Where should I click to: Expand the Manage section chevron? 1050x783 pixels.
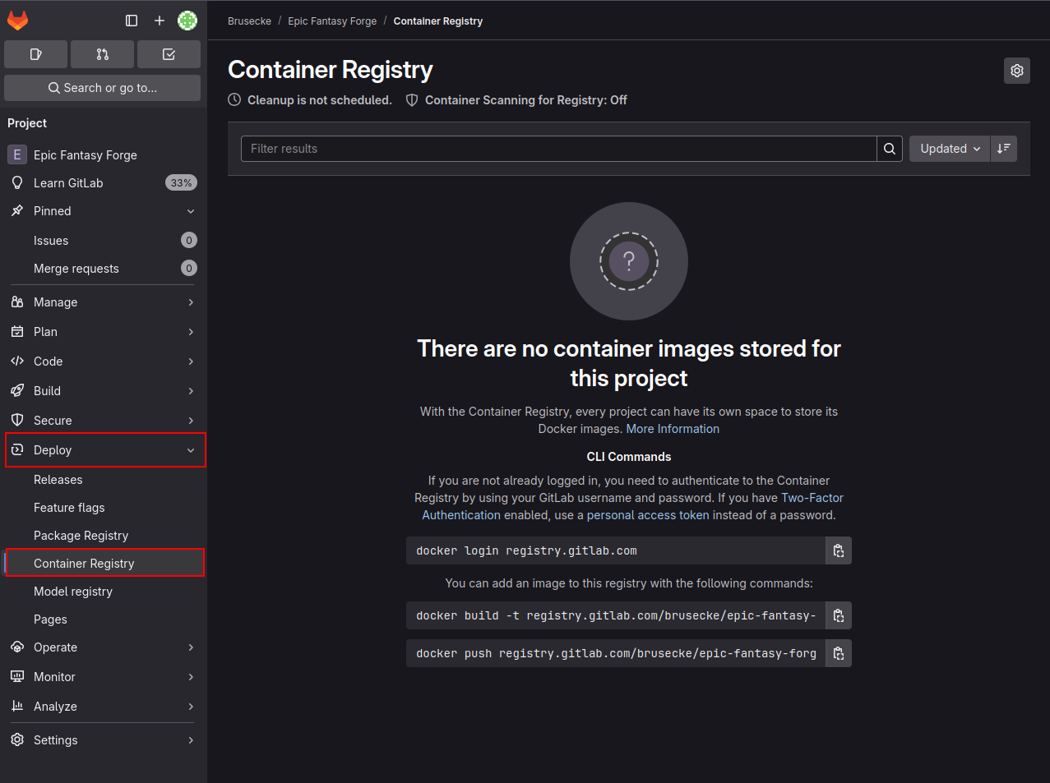point(191,302)
